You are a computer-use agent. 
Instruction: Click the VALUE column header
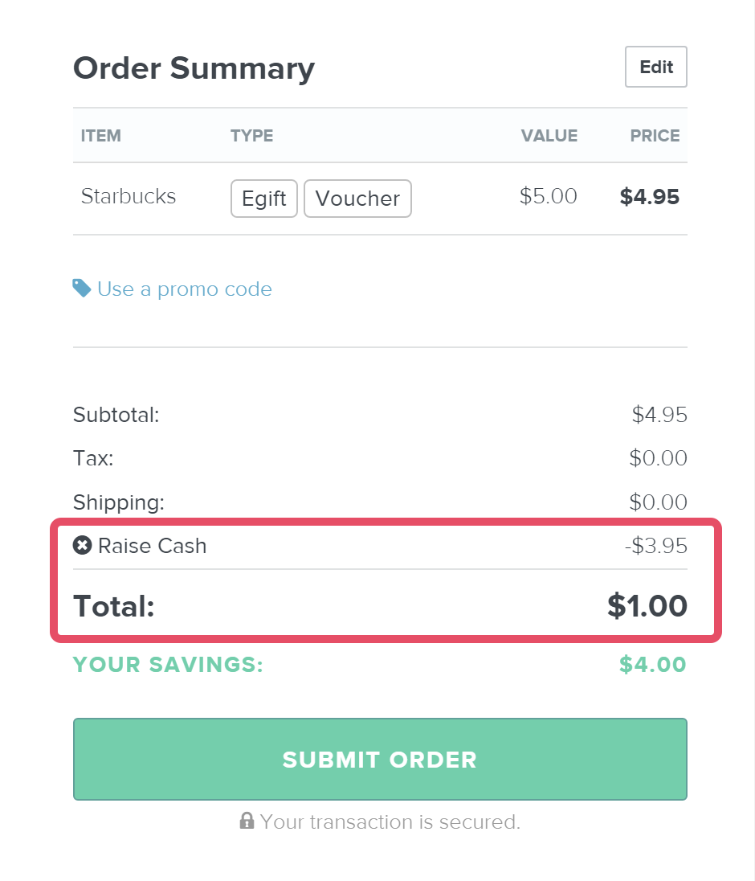pos(549,136)
